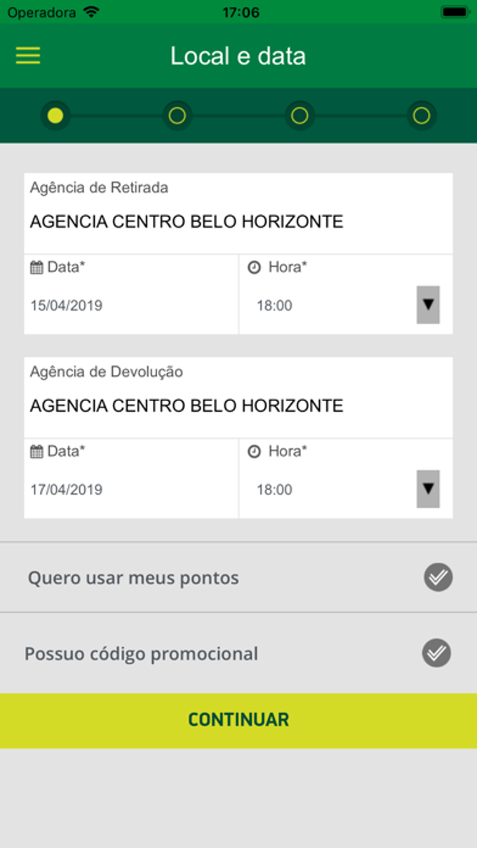
Task: Click the clock icon next to retirada Hora
Action: [254, 268]
